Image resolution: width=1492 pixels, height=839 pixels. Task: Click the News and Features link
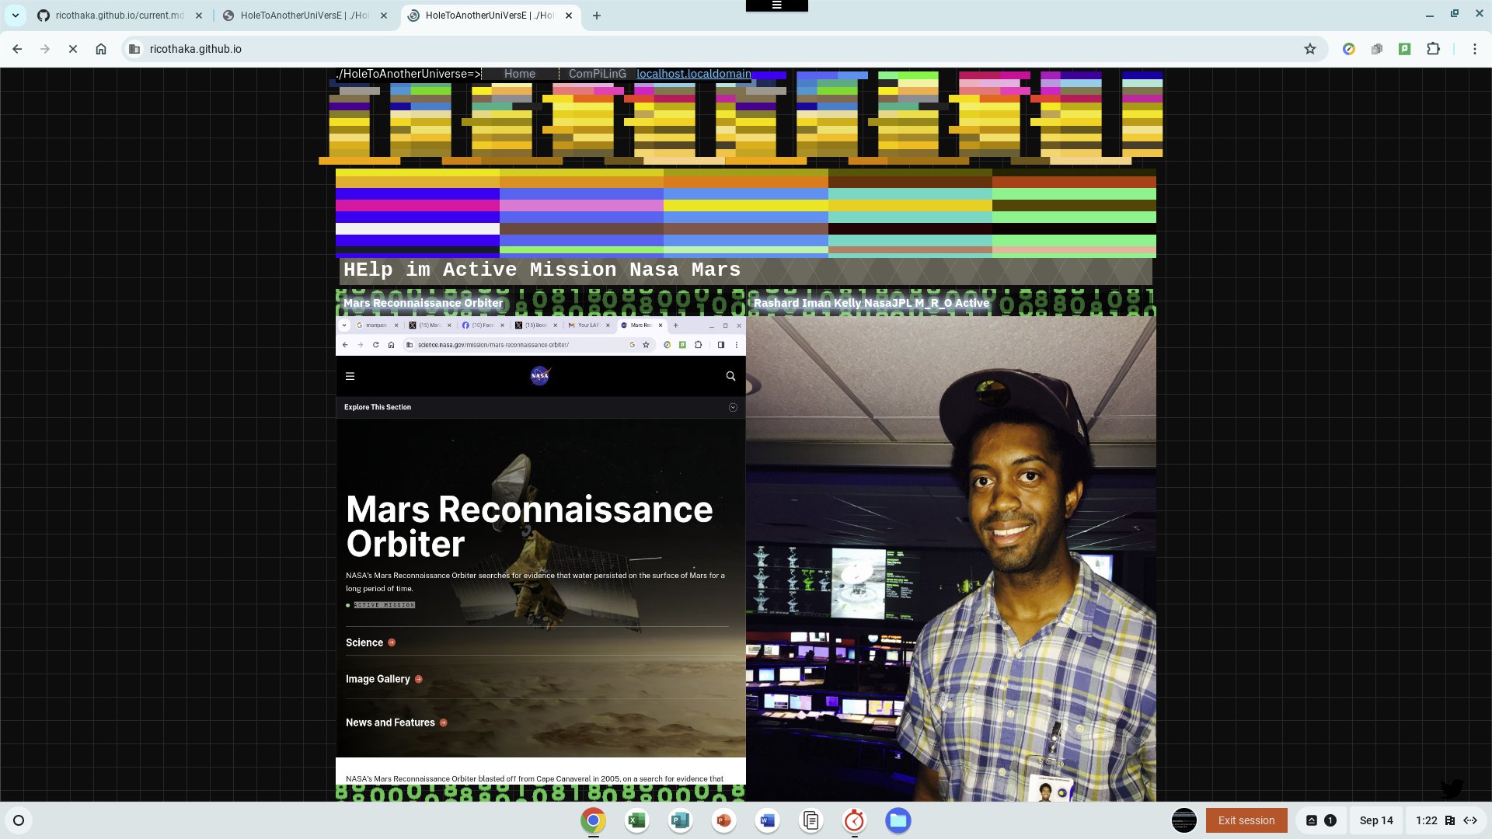(396, 722)
